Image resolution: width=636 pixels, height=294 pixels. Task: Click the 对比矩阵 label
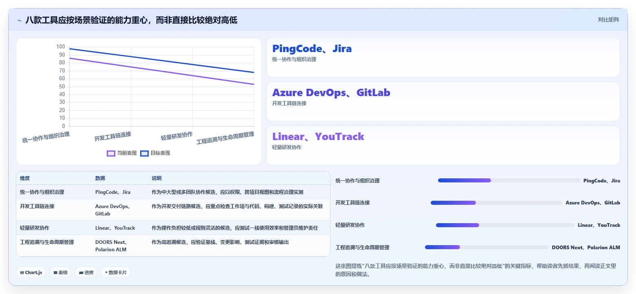[x=608, y=20]
